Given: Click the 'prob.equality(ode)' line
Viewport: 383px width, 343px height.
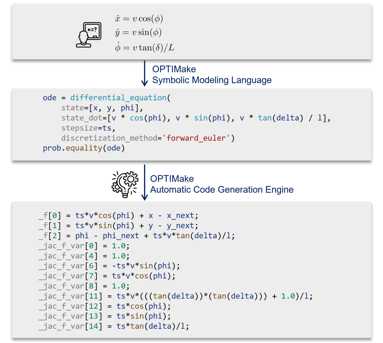Looking at the screenshot, I should [x=84, y=148].
